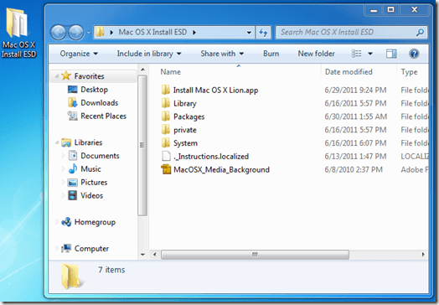This screenshot has height=305, width=439.
Task: Collapse the Favorites group
Action: (57, 76)
